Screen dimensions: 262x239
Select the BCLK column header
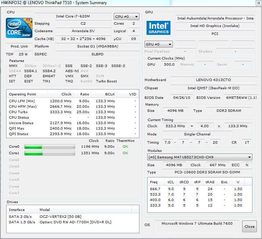coord(104,94)
